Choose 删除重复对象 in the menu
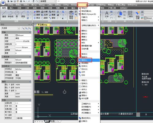Viewport: 153px width, 123px height. pyautogui.click(x=89, y=46)
